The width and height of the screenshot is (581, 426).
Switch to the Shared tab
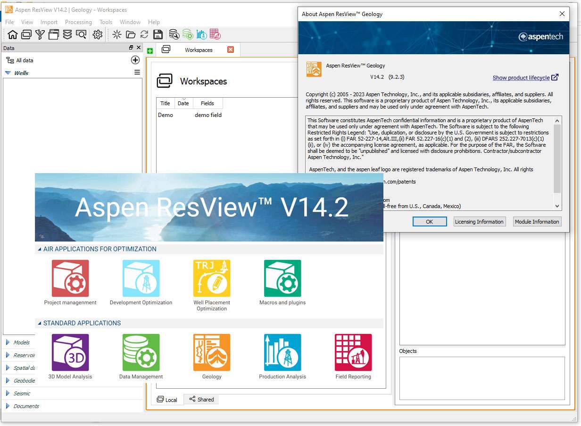click(x=201, y=400)
